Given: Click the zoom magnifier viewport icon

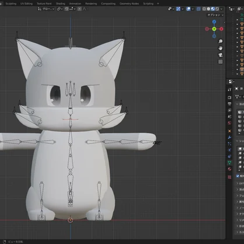Looking at the screenshot, I should point(220,41).
